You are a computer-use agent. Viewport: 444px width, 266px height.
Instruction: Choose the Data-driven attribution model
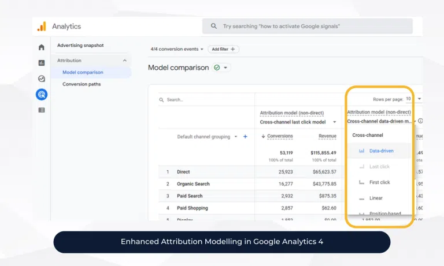381,151
